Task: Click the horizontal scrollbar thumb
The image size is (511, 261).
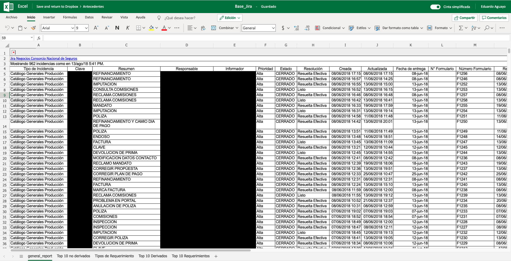Action: 130,250
